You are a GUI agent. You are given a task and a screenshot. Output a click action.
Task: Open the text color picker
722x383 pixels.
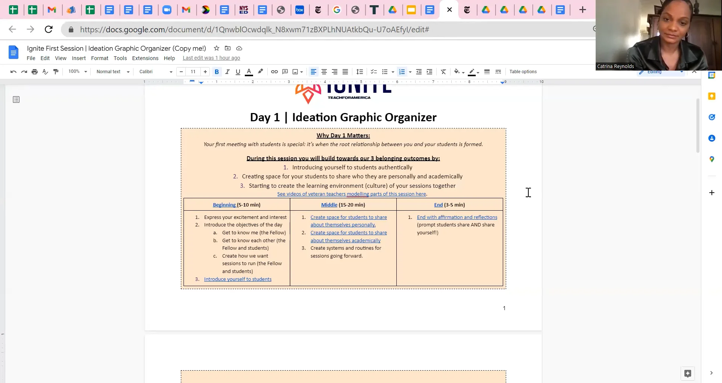[x=249, y=72]
